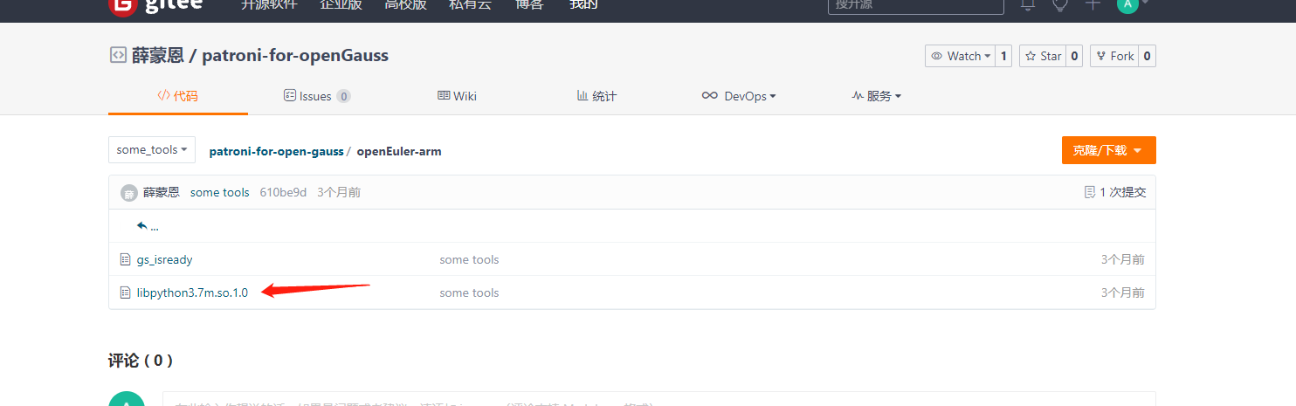The width and height of the screenshot is (1296, 406).
Task: Click the gs_isready file icon
Action: pos(125,259)
